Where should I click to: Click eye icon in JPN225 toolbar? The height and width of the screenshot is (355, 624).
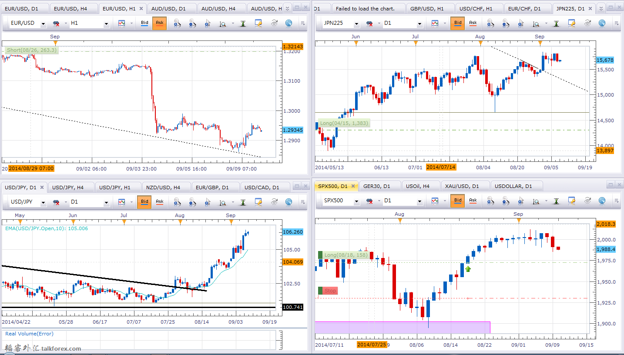pyautogui.click(x=587, y=23)
